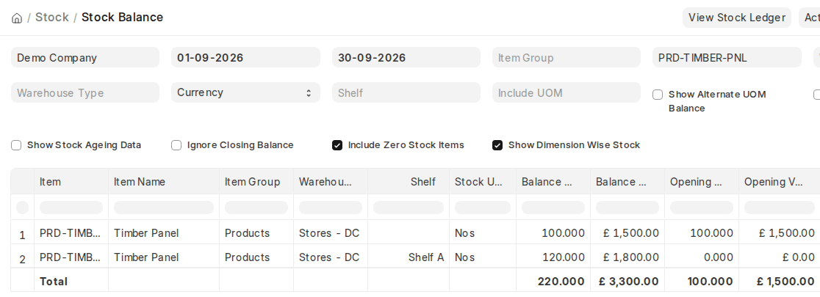Click the Balance Qty column header
Viewport: 820px width, 297px height.
tap(553, 182)
